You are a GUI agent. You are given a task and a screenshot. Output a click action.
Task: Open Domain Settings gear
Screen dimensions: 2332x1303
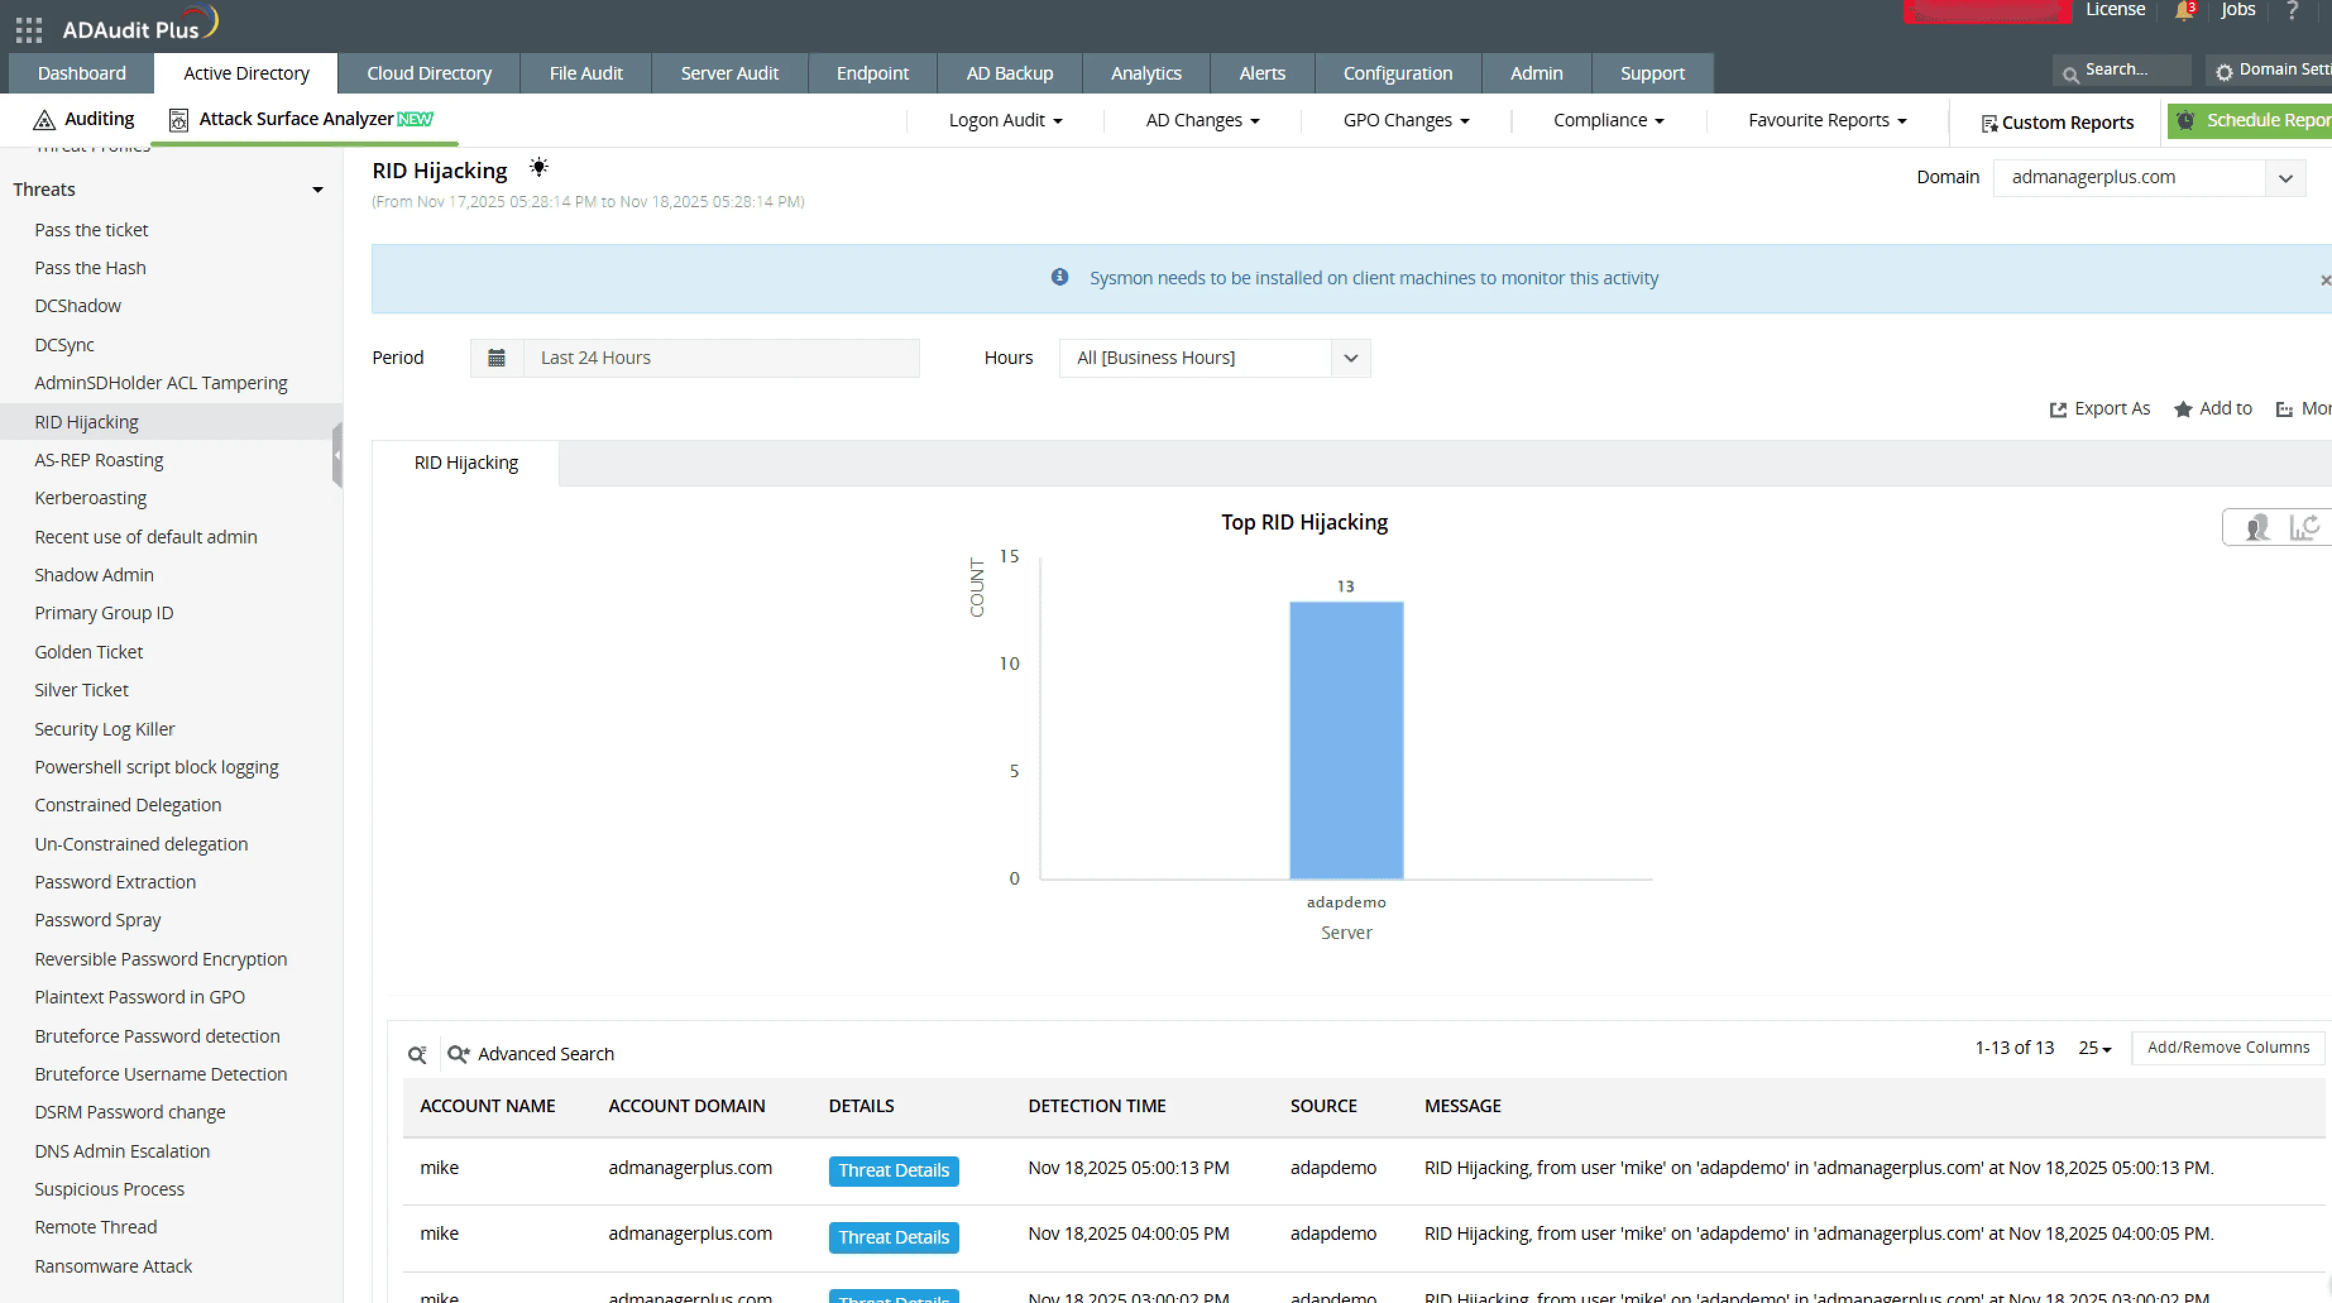(2225, 71)
